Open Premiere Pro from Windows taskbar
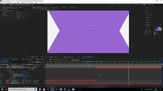This screenshot has height=91, width=163. [x=57, y=89]
